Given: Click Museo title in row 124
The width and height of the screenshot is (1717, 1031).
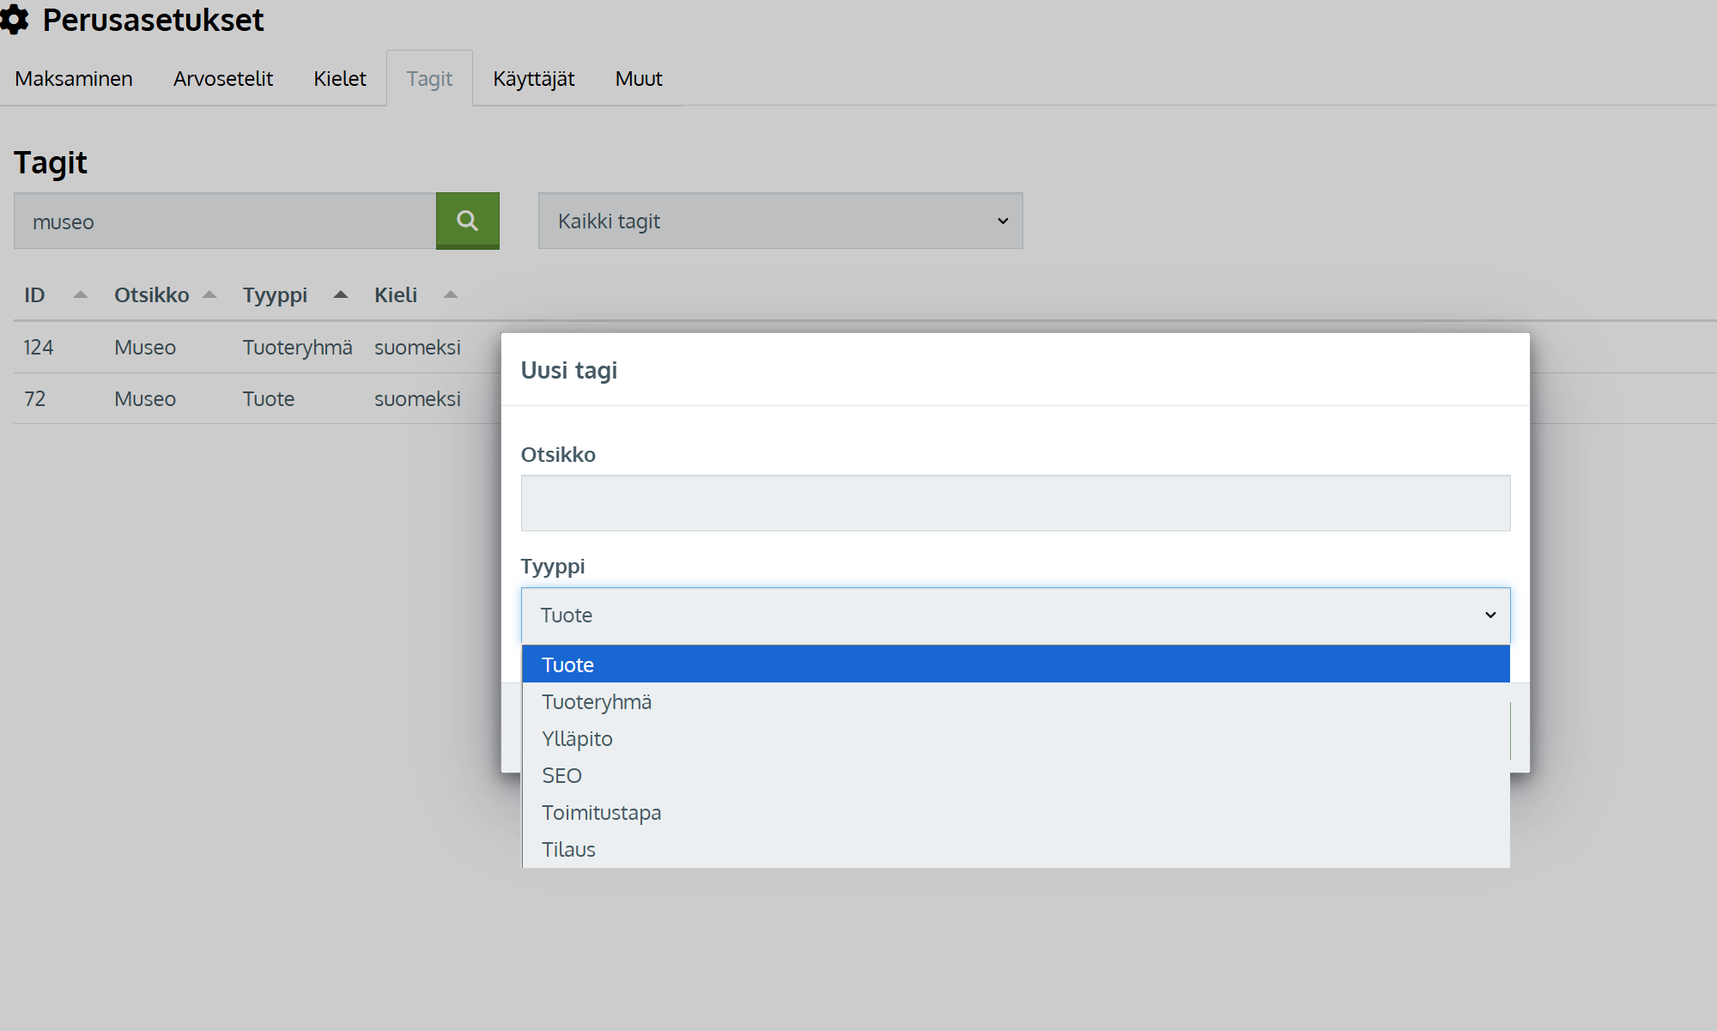Looking at the screenshot, I should tap(145, 347).
